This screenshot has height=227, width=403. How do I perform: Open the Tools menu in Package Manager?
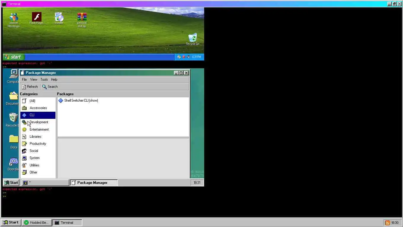(44, 80)
